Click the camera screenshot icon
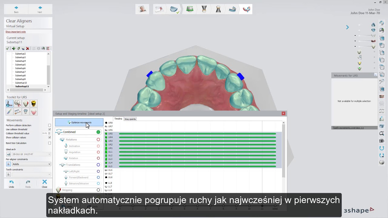The height and width of the screenshot is (218, 388). pyautogui.click(x=382, y=141)
